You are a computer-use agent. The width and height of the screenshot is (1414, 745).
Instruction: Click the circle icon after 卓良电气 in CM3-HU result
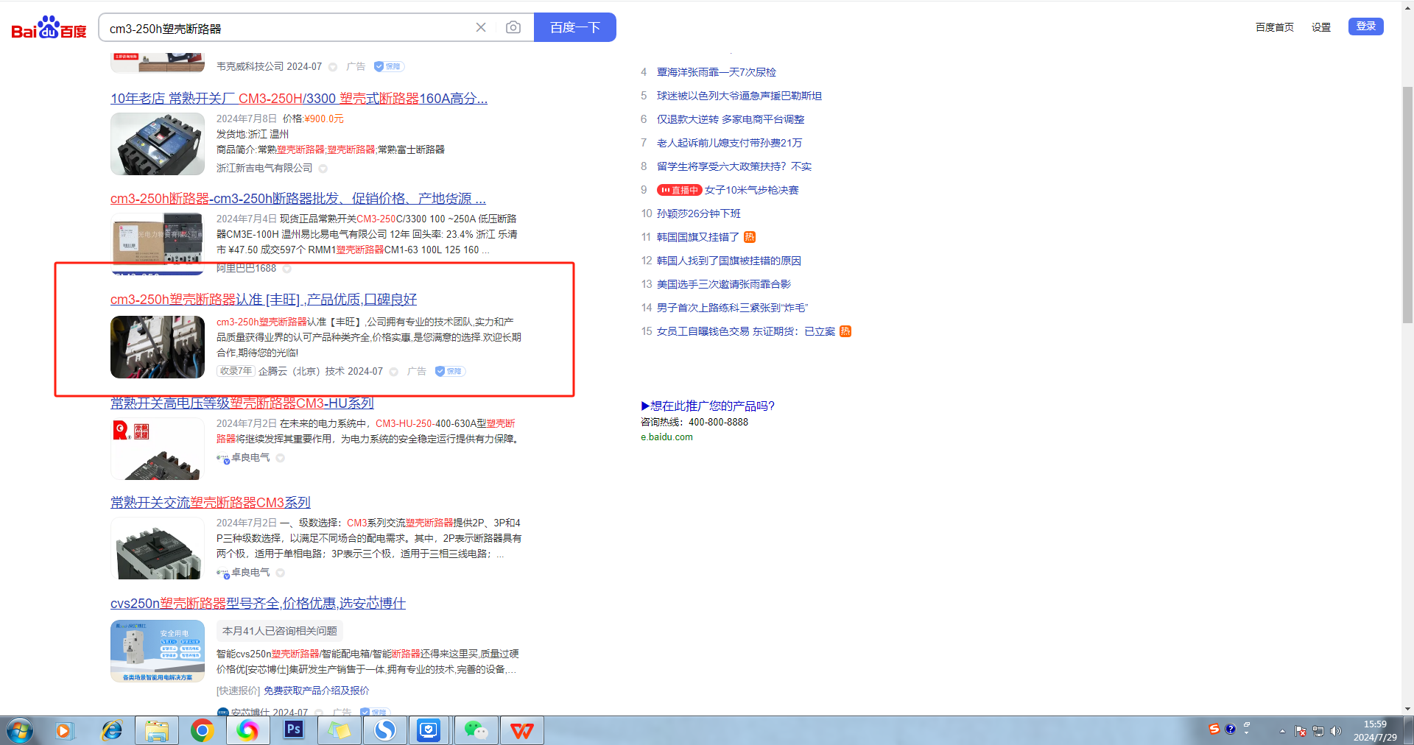(x=281, y=458)
